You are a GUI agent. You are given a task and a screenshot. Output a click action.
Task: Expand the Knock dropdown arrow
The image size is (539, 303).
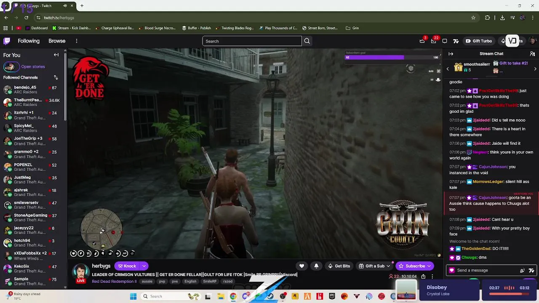[x=144, y=266]
